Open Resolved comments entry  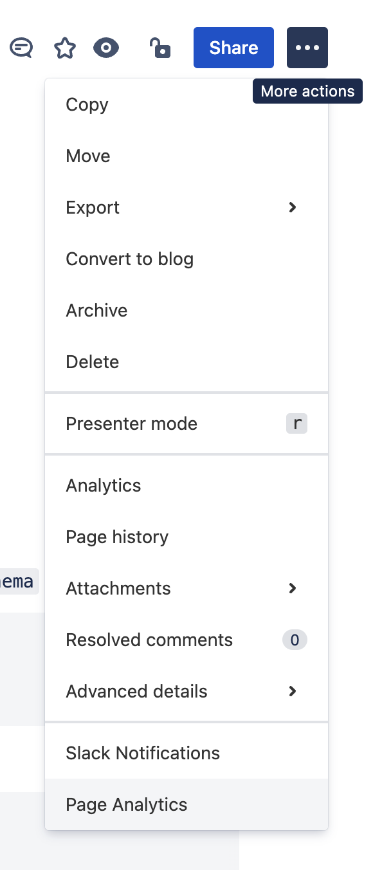[186, 640]
